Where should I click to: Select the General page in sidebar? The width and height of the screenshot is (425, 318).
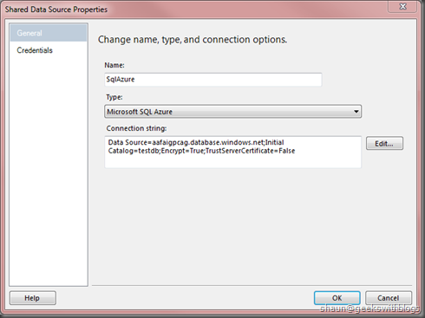pos(49,33)
